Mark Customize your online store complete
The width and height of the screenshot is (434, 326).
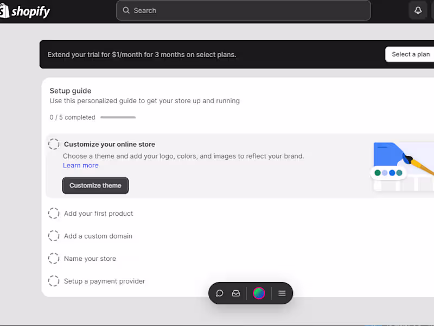pos(54,144)
